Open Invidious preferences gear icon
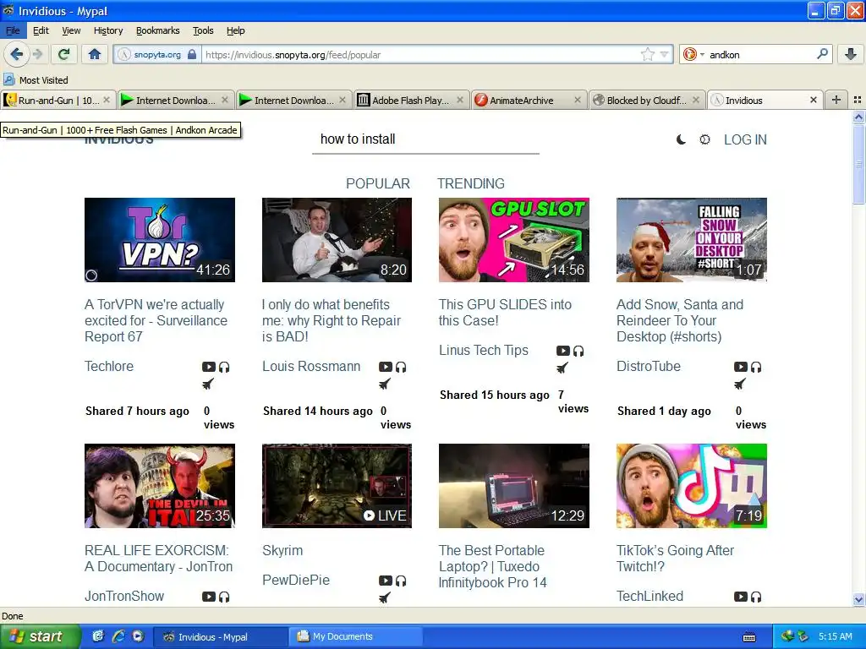The height and width of the screenshot is (649, 866). tap(704, 139)
